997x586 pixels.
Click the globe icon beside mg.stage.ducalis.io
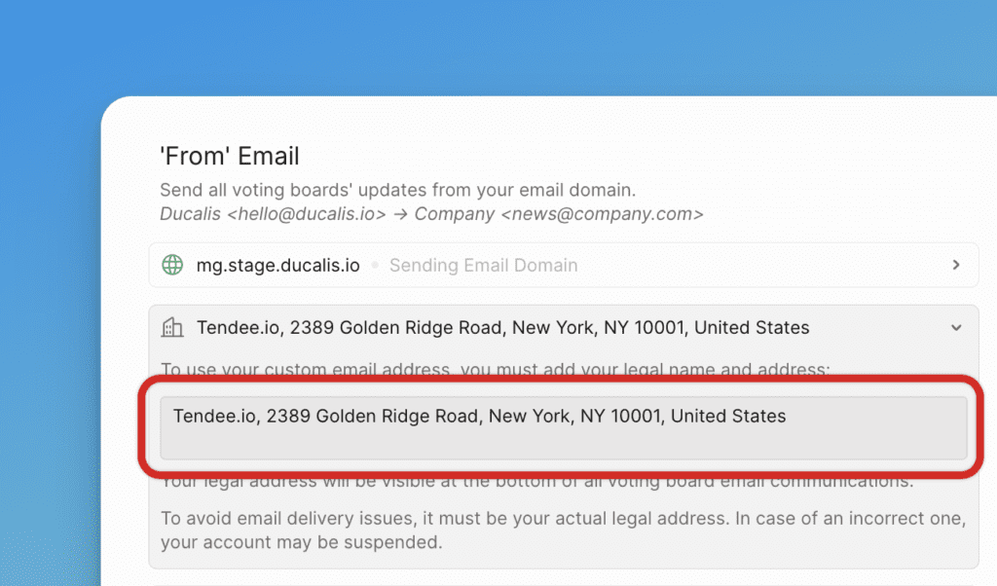point(172,265)
